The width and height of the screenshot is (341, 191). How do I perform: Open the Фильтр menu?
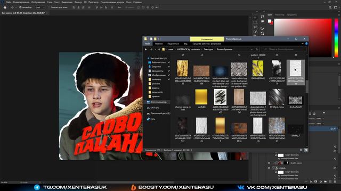(x=78, y=2)
